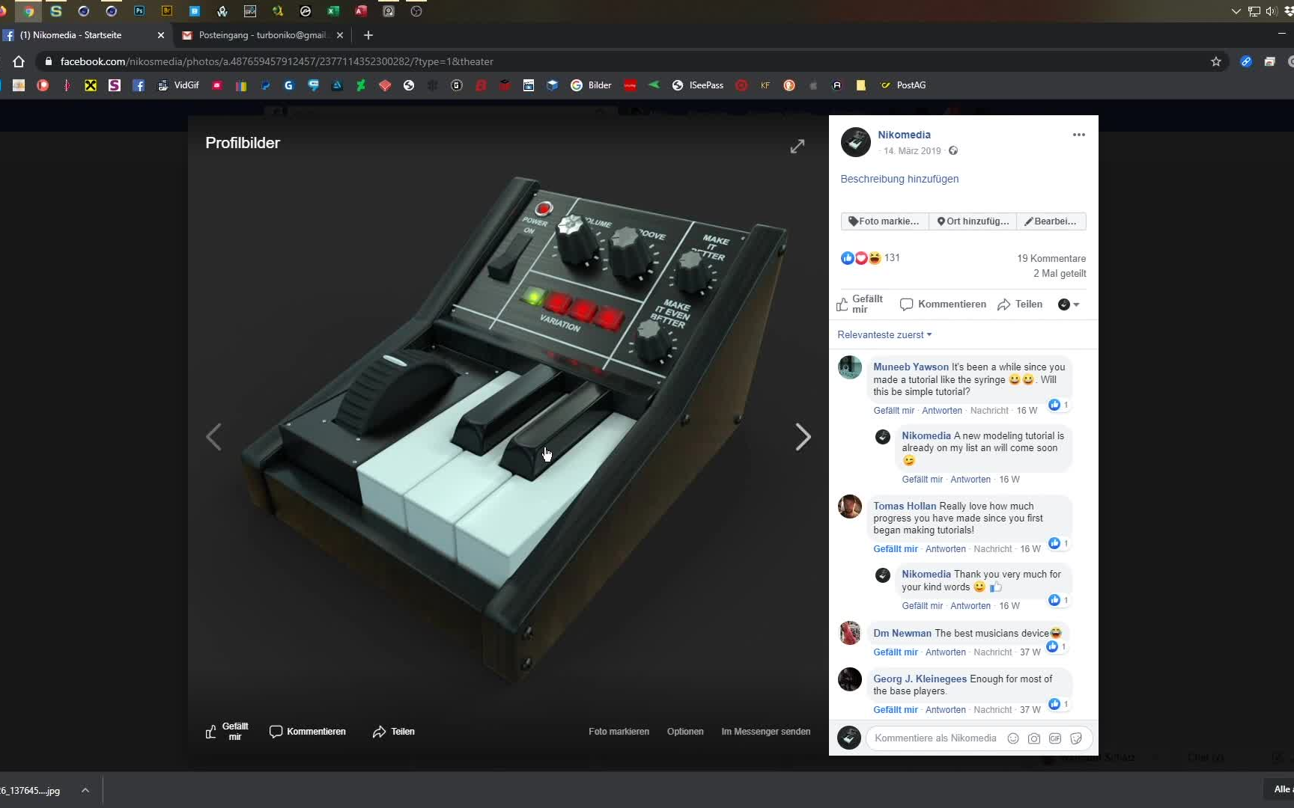Bookmark this page with the star icon
This screenshot has height=808, width=1294.
click(x=1215, y=61)
